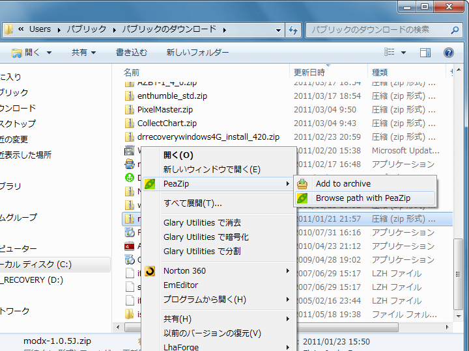Click the red application icon dated 2010/04/23

[129, 246]
